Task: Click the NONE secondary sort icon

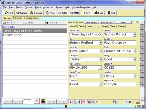Action: click(26, 23)
